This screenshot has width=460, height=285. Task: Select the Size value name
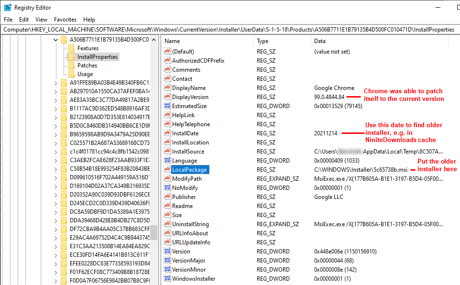point(177,215)
